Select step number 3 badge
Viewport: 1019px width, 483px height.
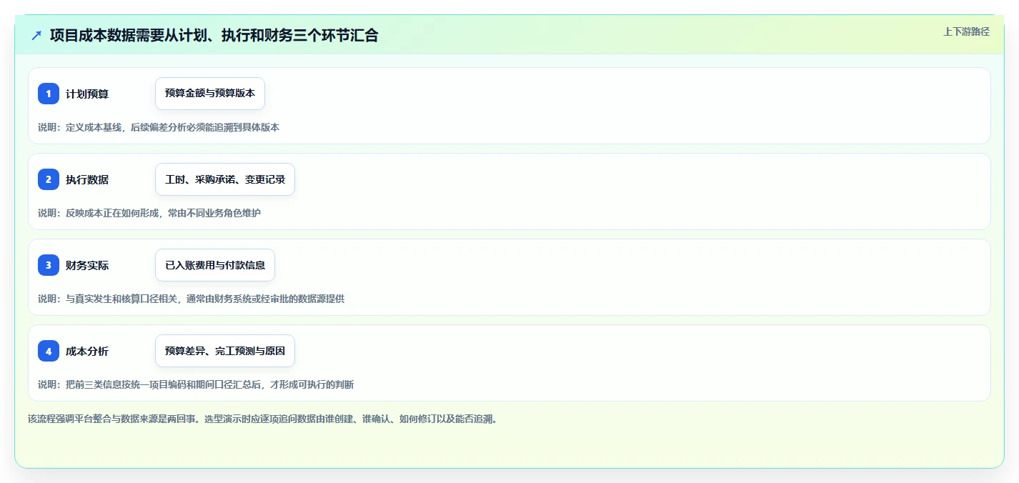point(49,265)
